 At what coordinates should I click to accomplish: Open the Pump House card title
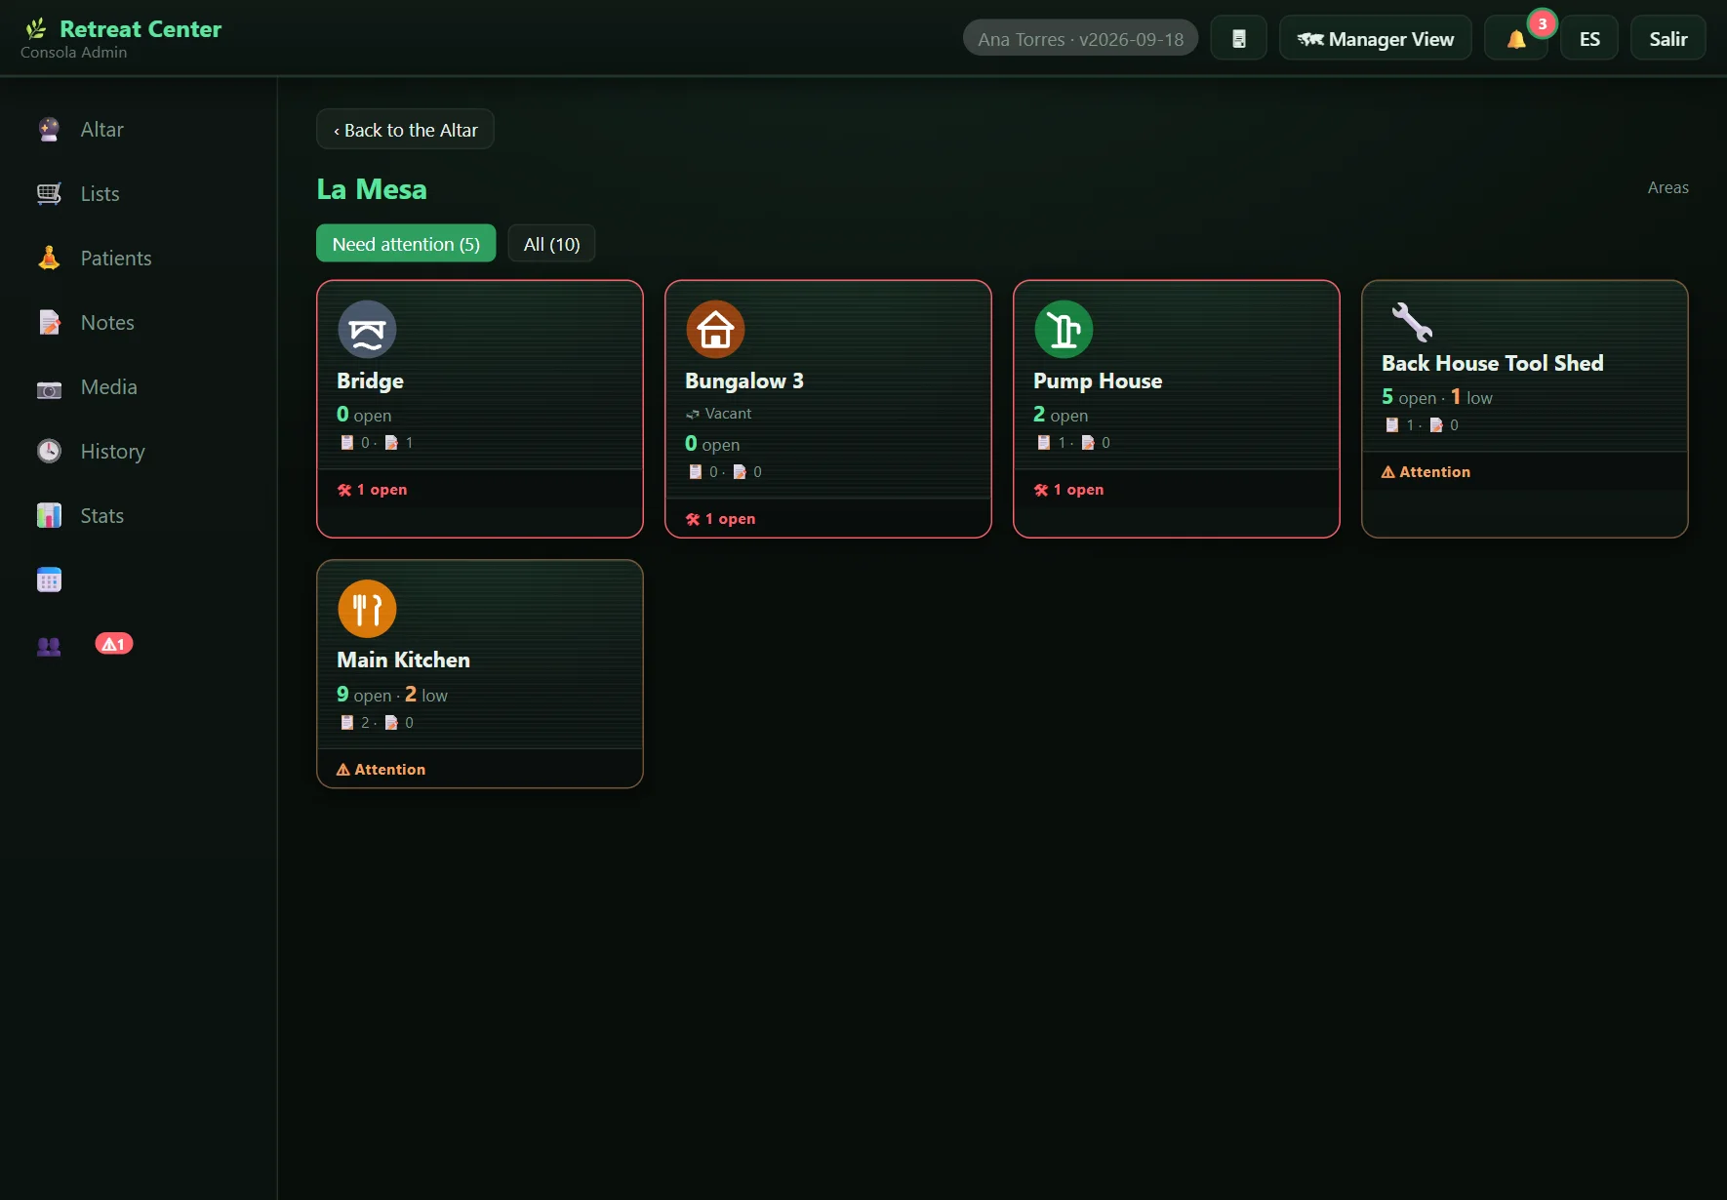tap(1098, 381)
